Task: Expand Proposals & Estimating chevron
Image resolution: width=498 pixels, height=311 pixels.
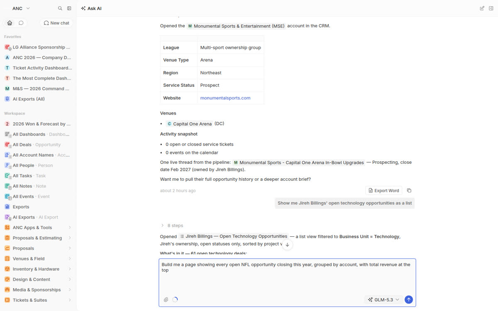Action: (70, 238)
